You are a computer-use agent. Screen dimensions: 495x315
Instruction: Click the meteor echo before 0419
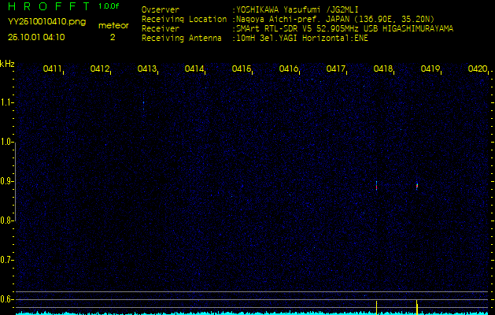pyautogui.click(x=417, y=186)
